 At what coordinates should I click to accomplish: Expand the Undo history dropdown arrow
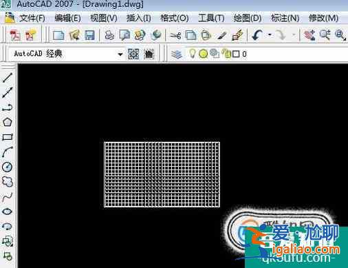270,35
